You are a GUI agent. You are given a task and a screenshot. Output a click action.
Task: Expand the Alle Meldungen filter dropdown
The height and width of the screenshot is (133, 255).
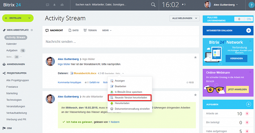(196, 18)
